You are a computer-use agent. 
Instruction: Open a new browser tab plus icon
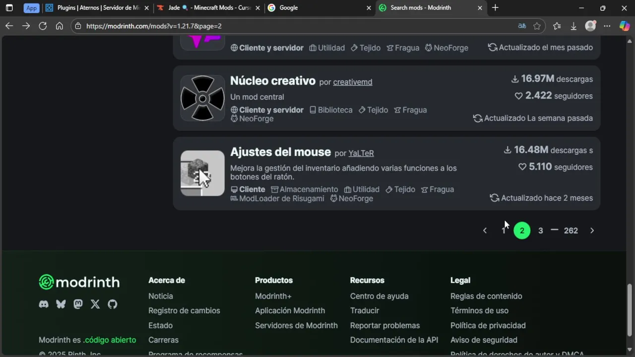[495, 8]
